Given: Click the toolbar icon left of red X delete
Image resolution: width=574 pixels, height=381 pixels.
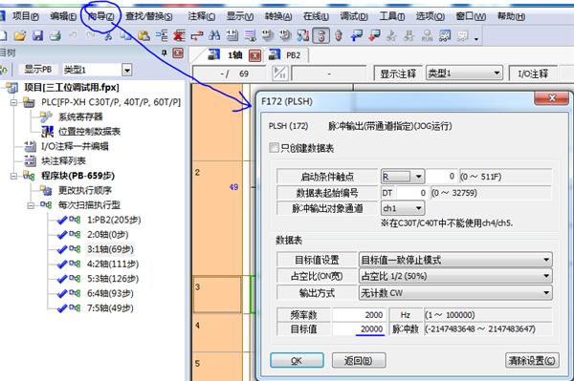Looking at the screenshot, I should pos(162,35).
